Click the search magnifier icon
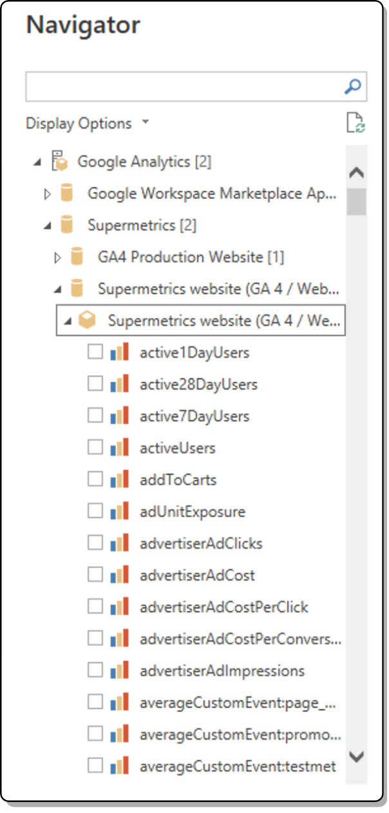This screenshot has width=389, height=813. (x=353, y=86)
